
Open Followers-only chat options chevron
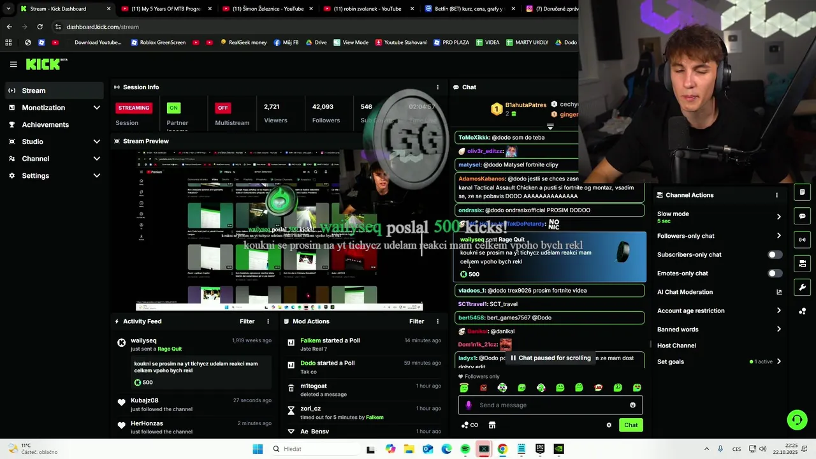(778, 236)
